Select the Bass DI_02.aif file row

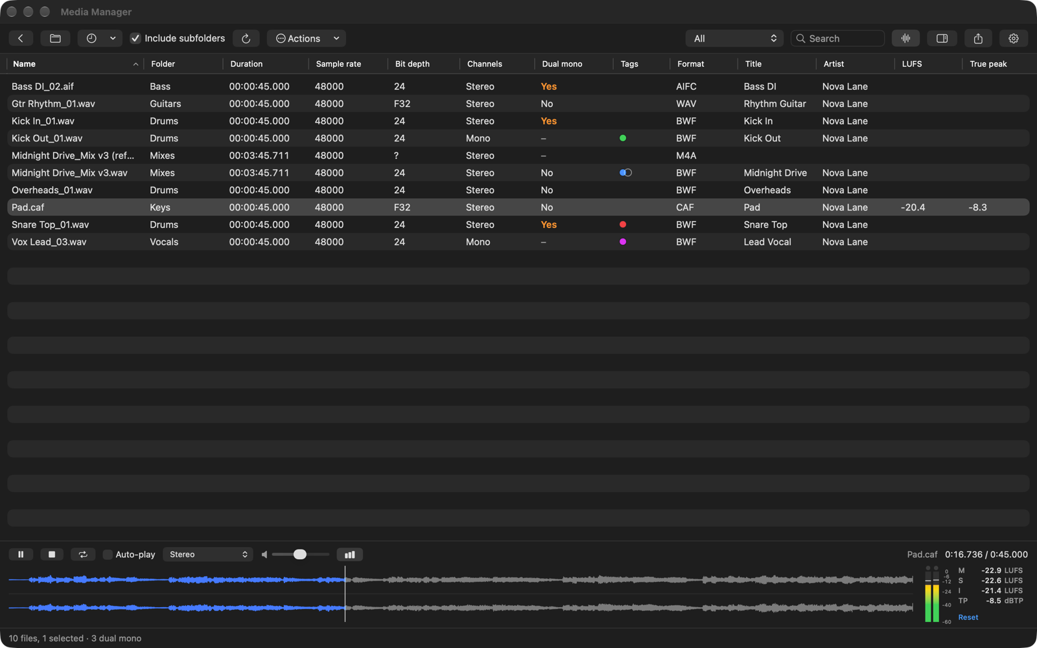coord(518,86)
